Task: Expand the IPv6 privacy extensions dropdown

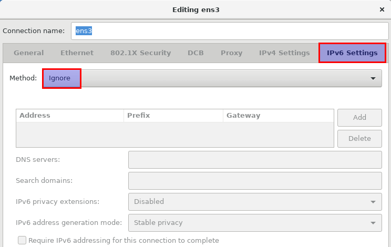Action: pyautogui.click(x=255, y=202)
